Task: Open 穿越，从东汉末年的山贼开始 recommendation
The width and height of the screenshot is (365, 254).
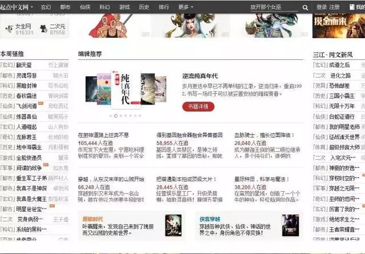Action: click(x=111, y=179)
